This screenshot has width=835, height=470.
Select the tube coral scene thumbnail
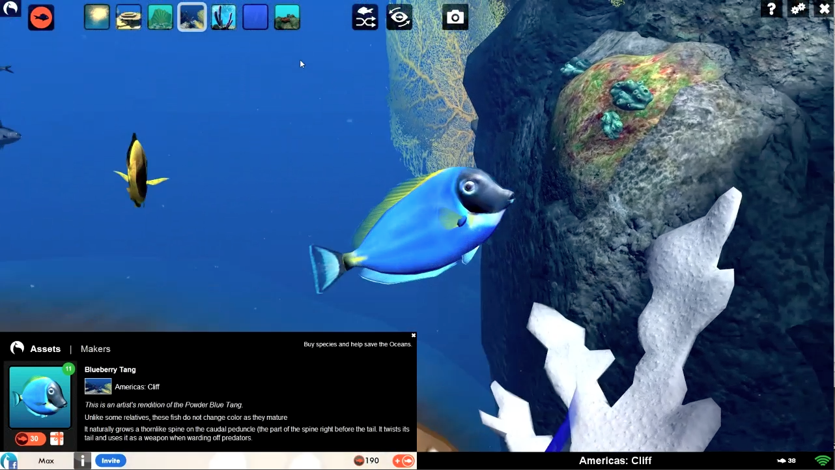coord(223,18)
